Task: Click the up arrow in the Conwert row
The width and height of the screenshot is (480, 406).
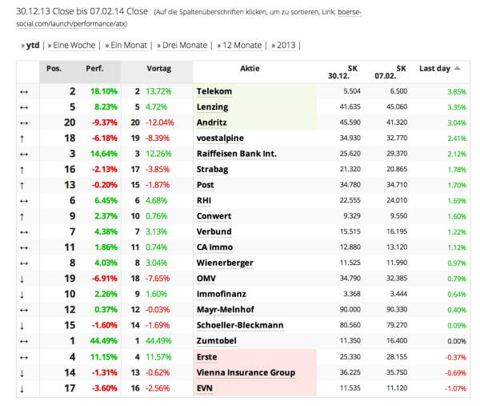Action: [22, 216]
